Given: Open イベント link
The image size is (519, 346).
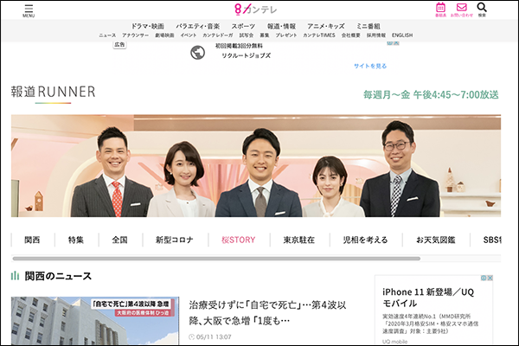Looking at the screenshot, I should (189, 35).
